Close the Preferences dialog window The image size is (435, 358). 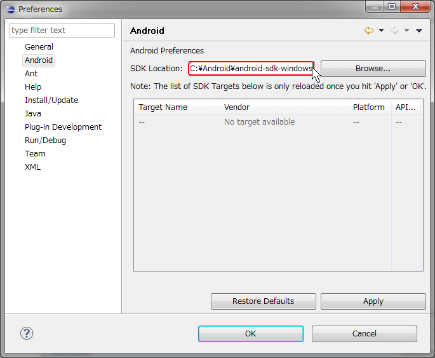point(415,6)
